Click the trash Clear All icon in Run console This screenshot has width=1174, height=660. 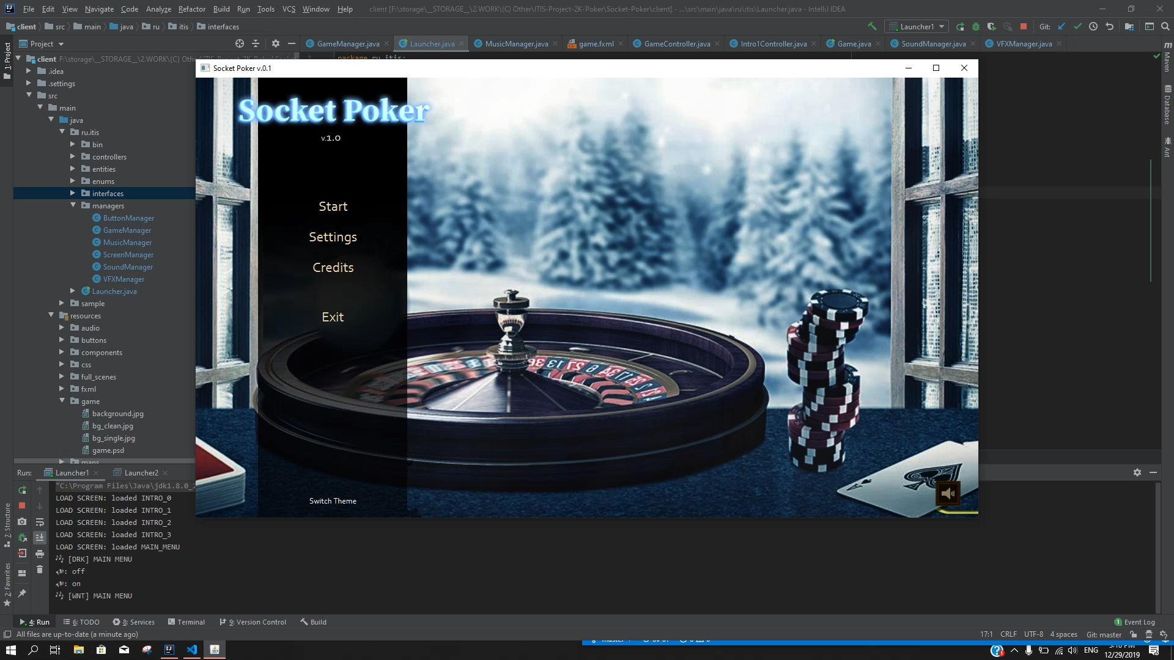40,570
